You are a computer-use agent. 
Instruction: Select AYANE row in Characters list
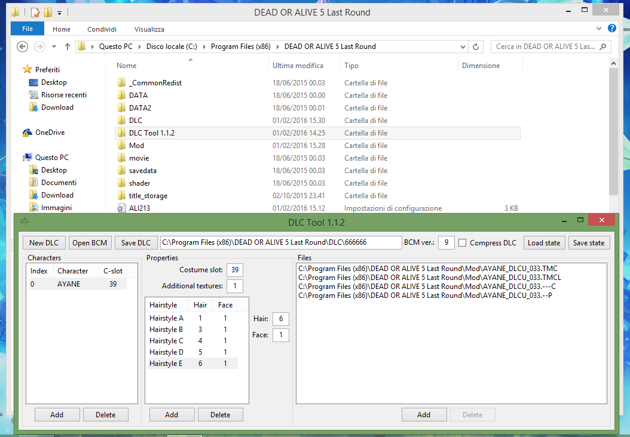point(77,284)
